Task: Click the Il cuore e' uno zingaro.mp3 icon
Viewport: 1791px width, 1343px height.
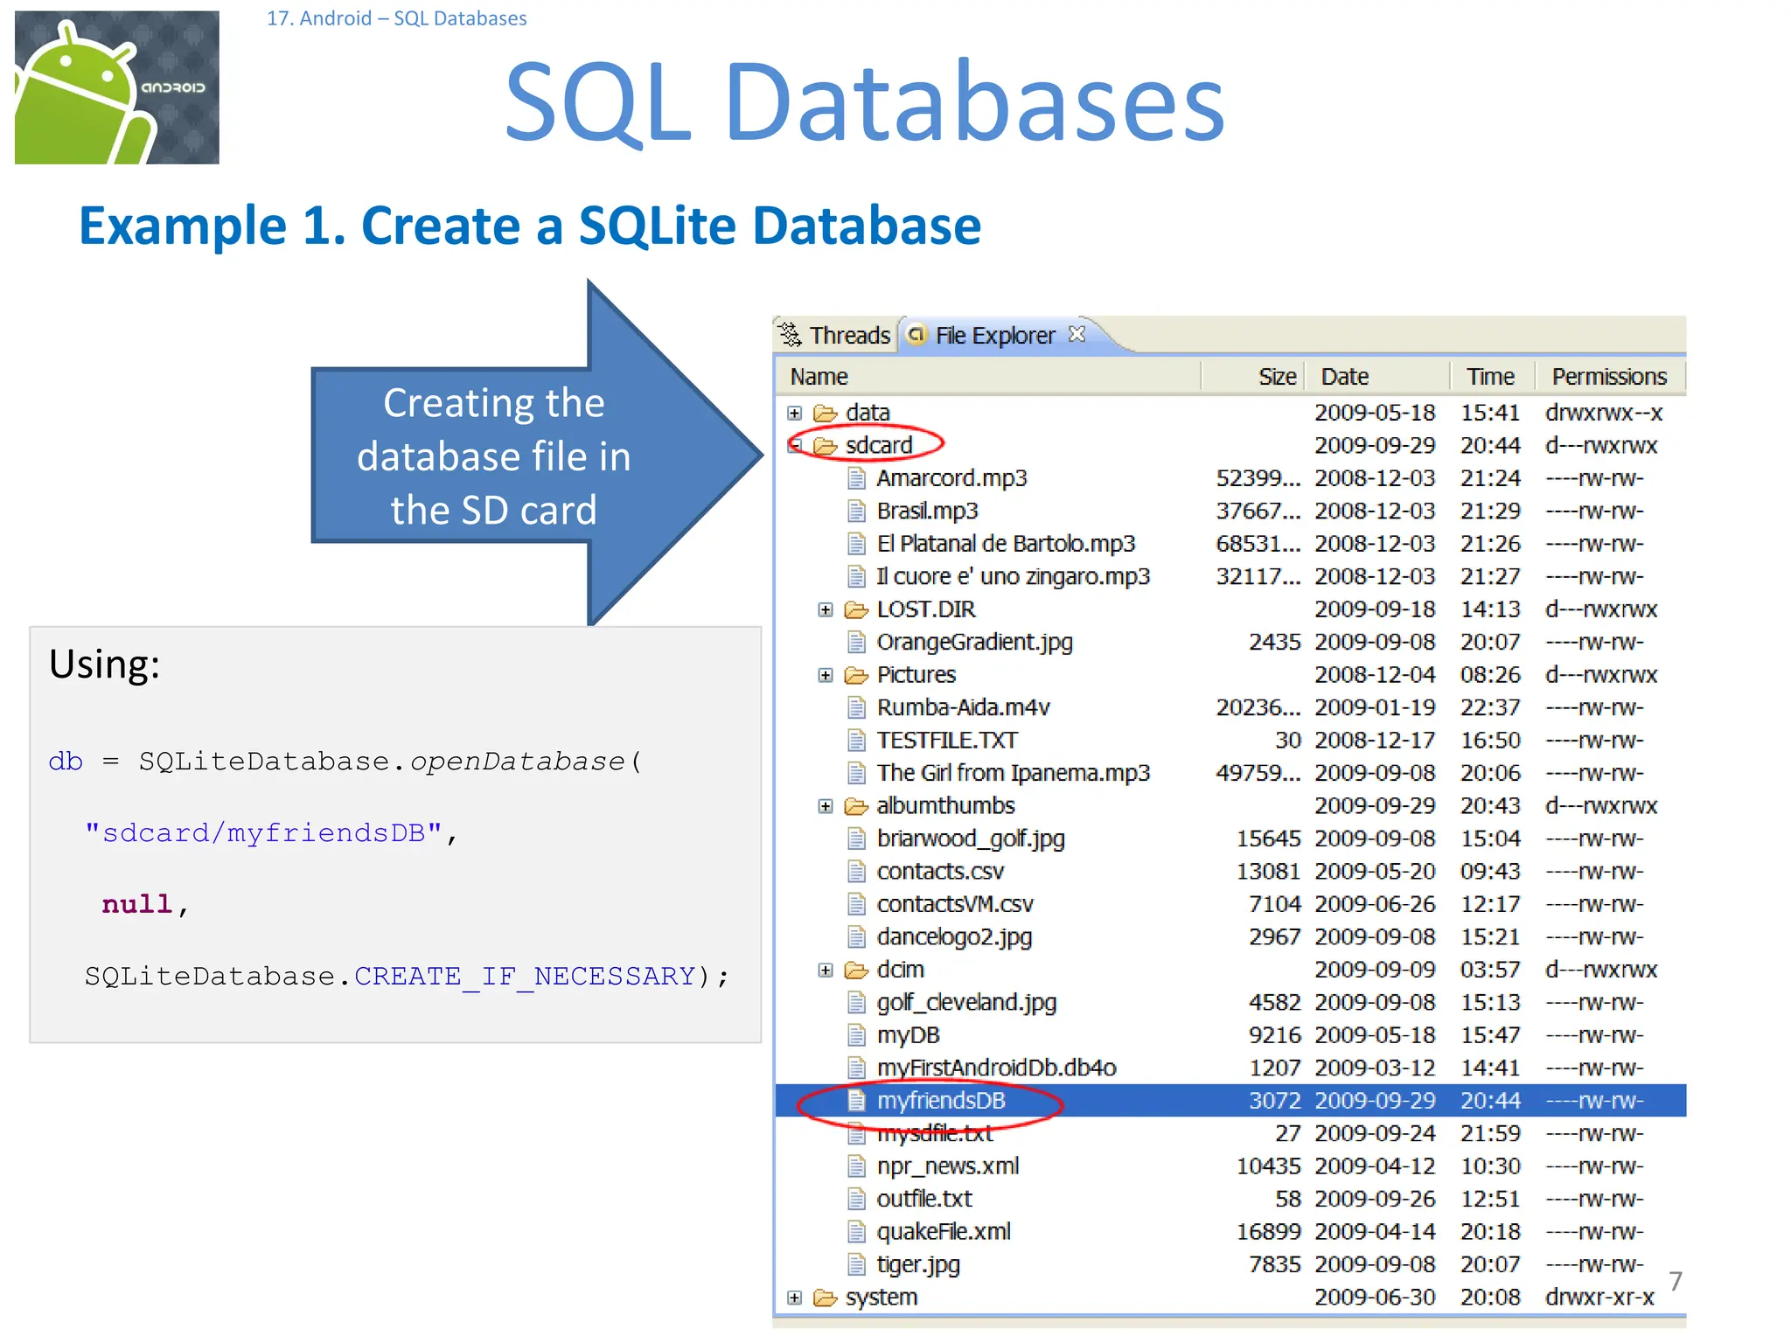Action: [x=857, y=576]
